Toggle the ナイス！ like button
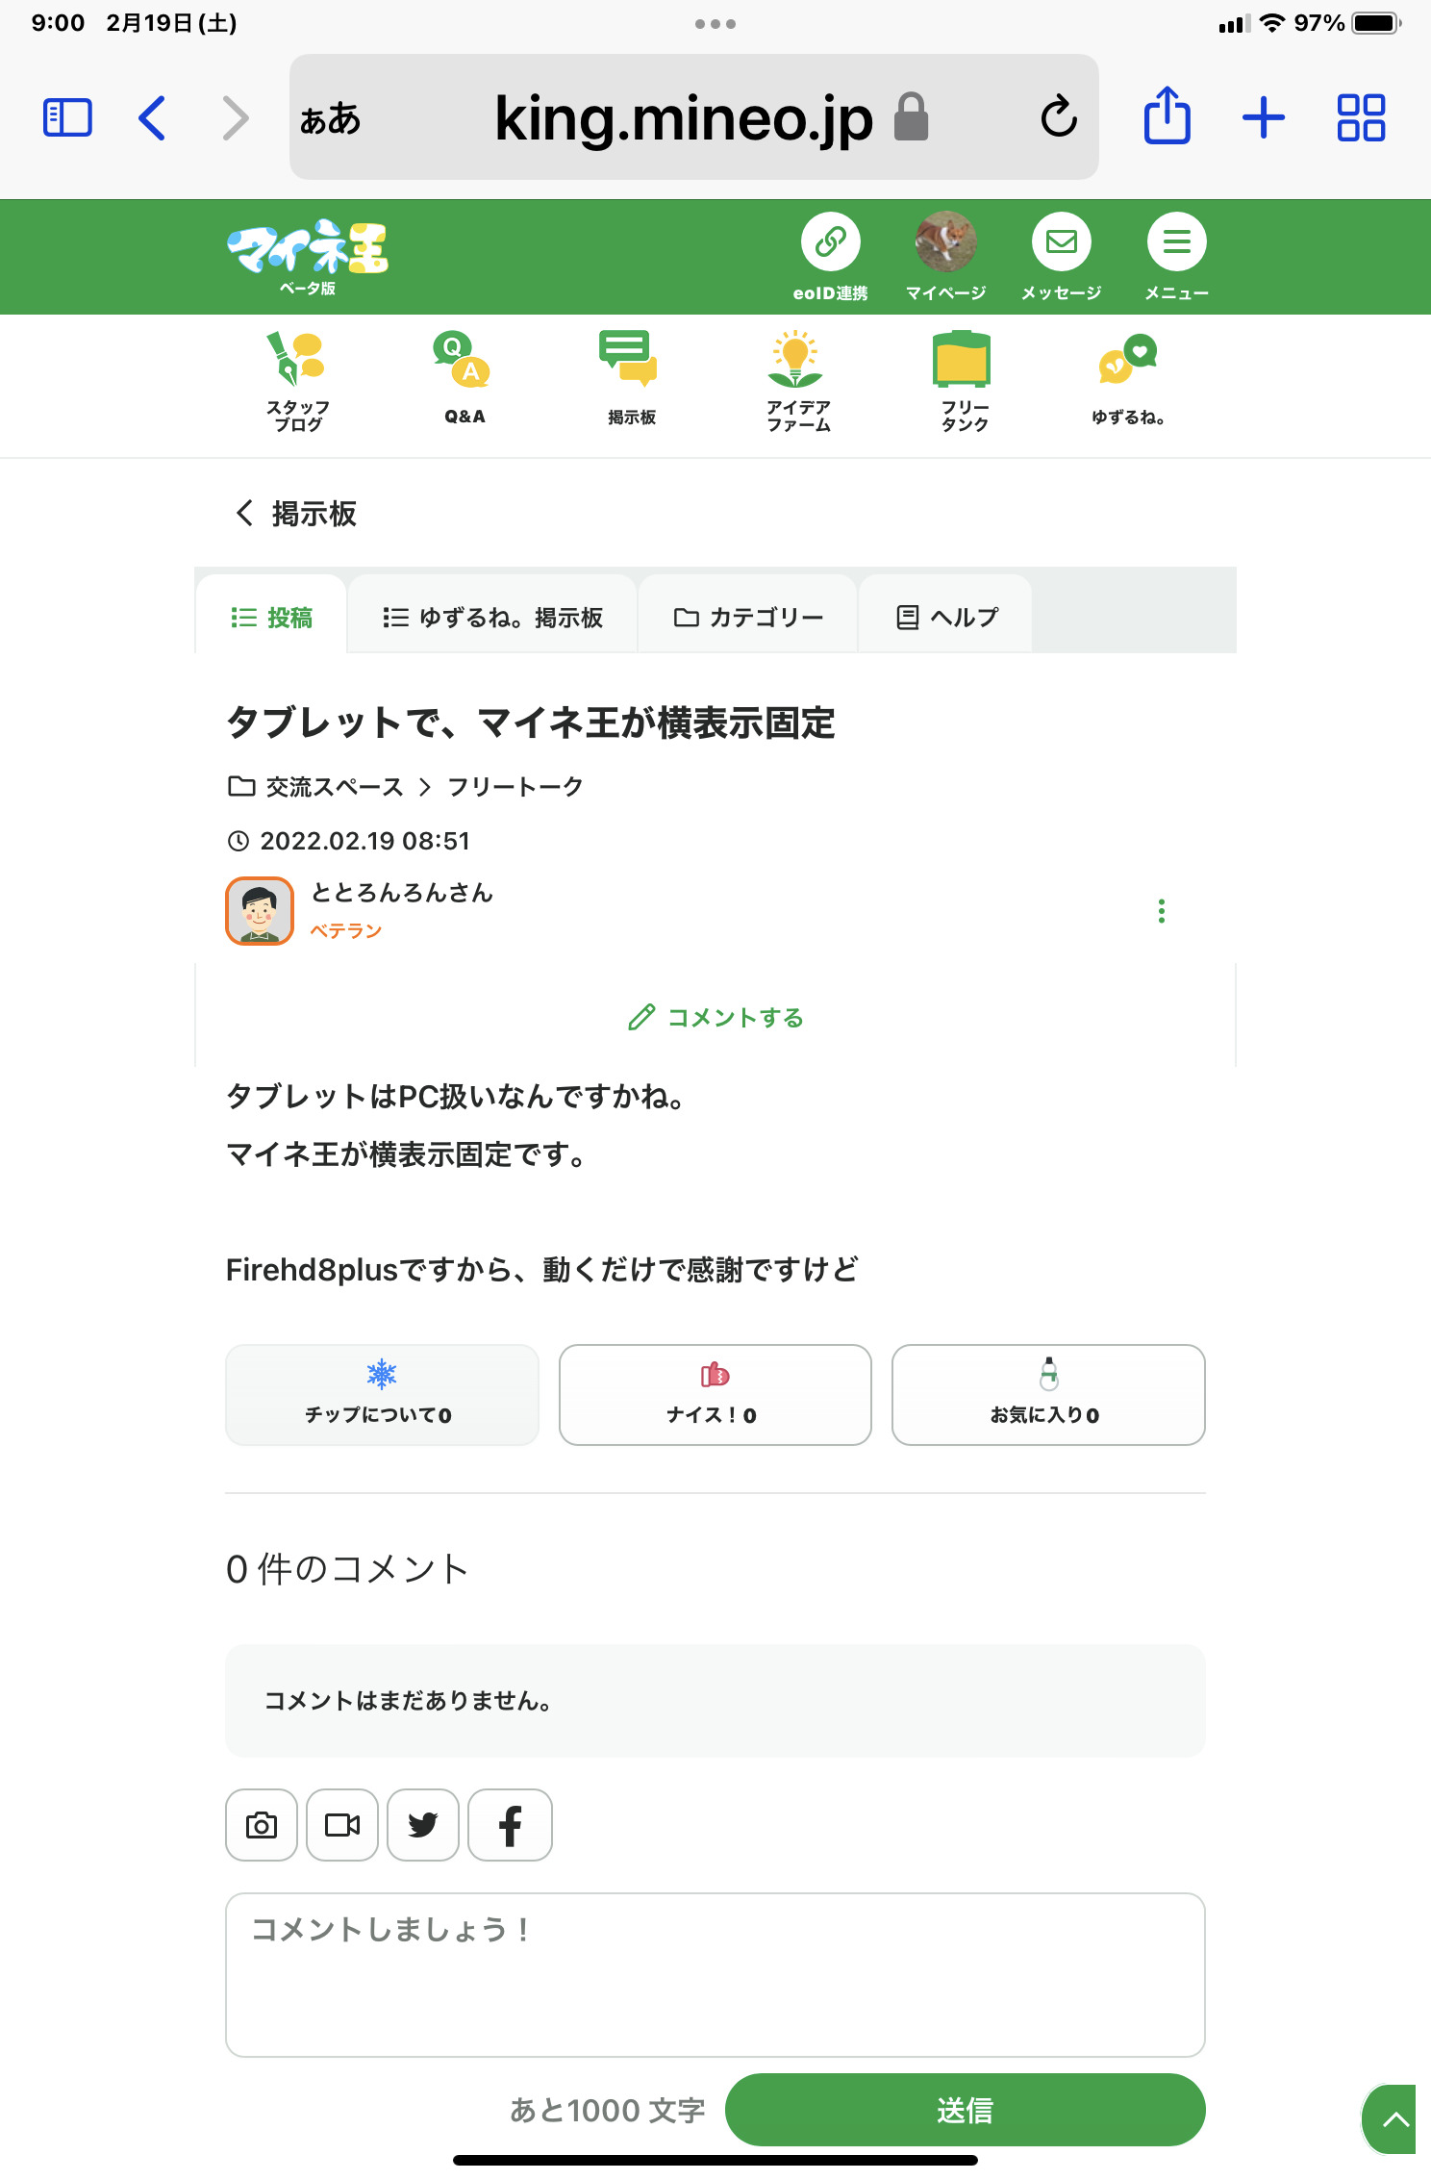1431x2180 pixels. (x=715, y=1394)
